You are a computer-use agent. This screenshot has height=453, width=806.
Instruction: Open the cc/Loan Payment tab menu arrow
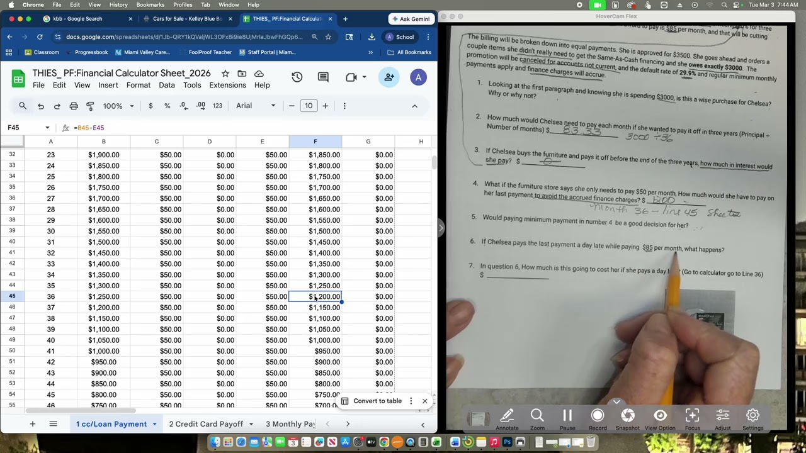coord(154,424)
